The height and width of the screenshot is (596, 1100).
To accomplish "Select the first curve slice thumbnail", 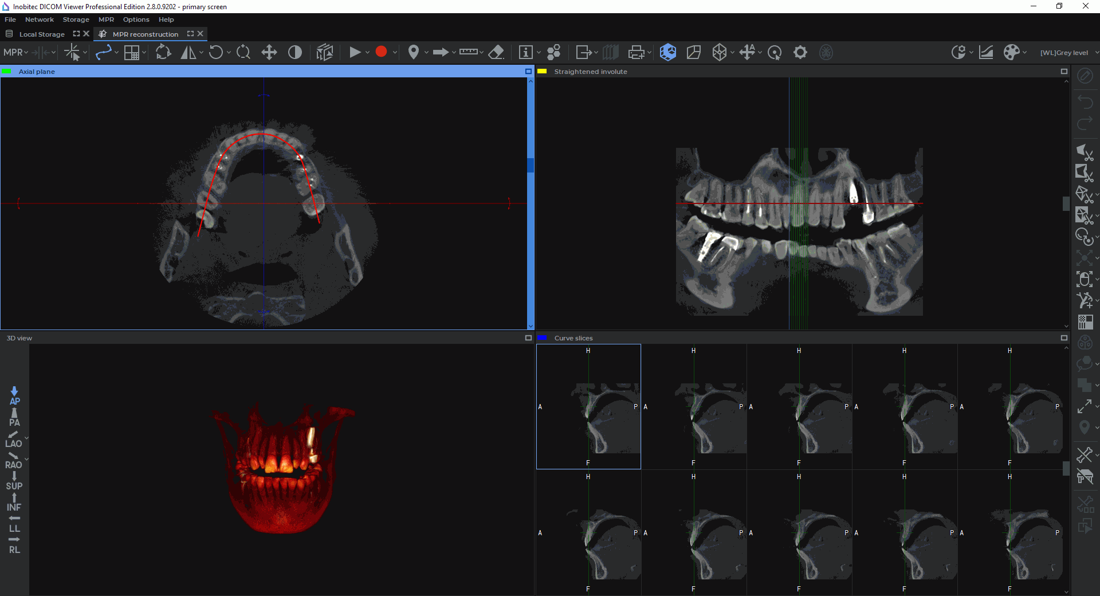I will (588, 407).
